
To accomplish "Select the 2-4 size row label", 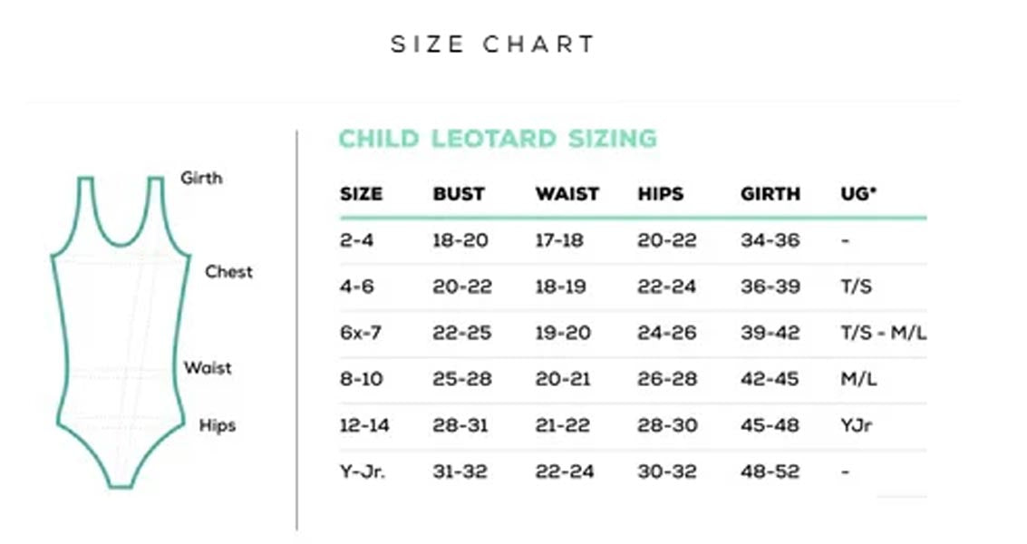I will click(x=356, y=241).
